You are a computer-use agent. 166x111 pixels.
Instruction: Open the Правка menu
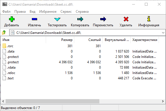20,11
